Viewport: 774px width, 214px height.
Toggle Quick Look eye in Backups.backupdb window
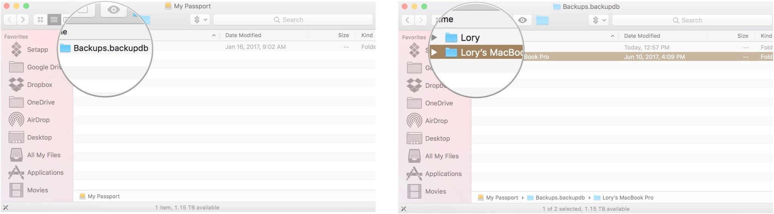click(x=523, y=20)
